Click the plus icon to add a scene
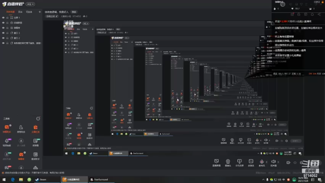This screenshot has height=183, width=325. [x=39, y=12]
